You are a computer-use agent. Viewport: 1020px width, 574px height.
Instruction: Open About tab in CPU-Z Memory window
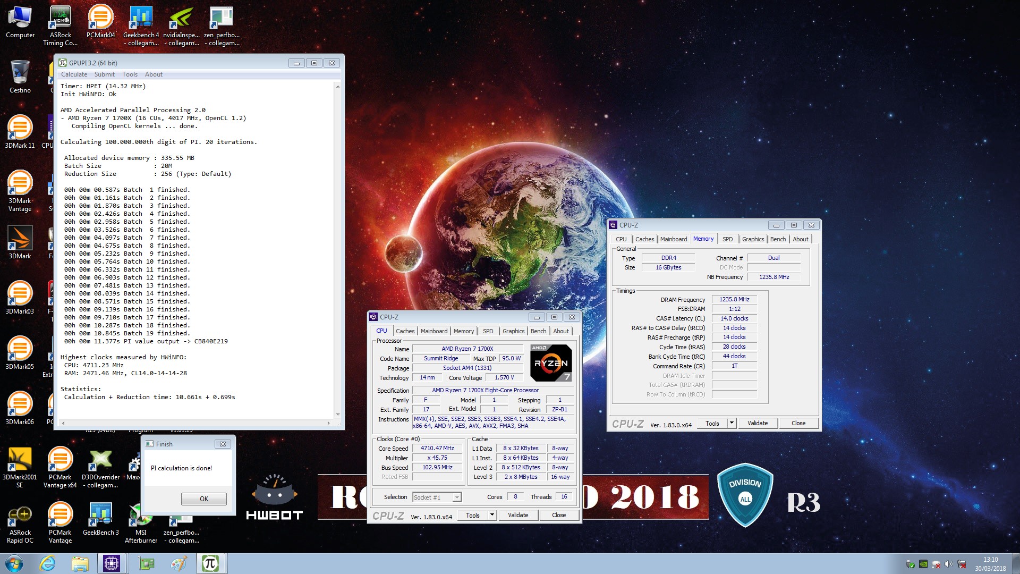tap(801, 239)
